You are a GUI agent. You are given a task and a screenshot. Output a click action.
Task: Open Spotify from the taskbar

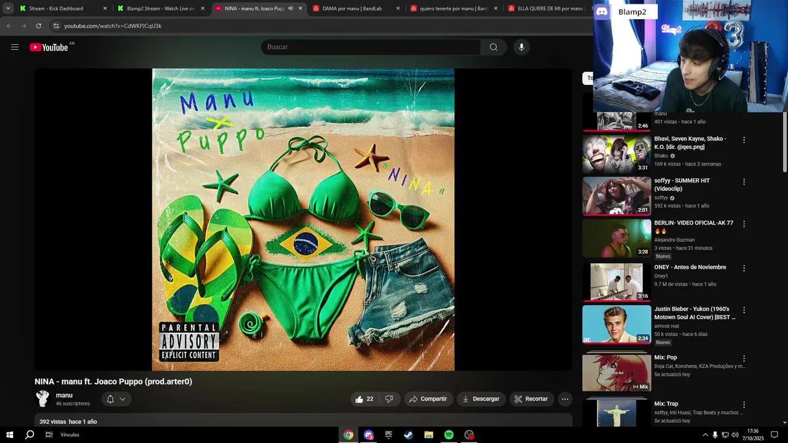(x=449, y=435)
